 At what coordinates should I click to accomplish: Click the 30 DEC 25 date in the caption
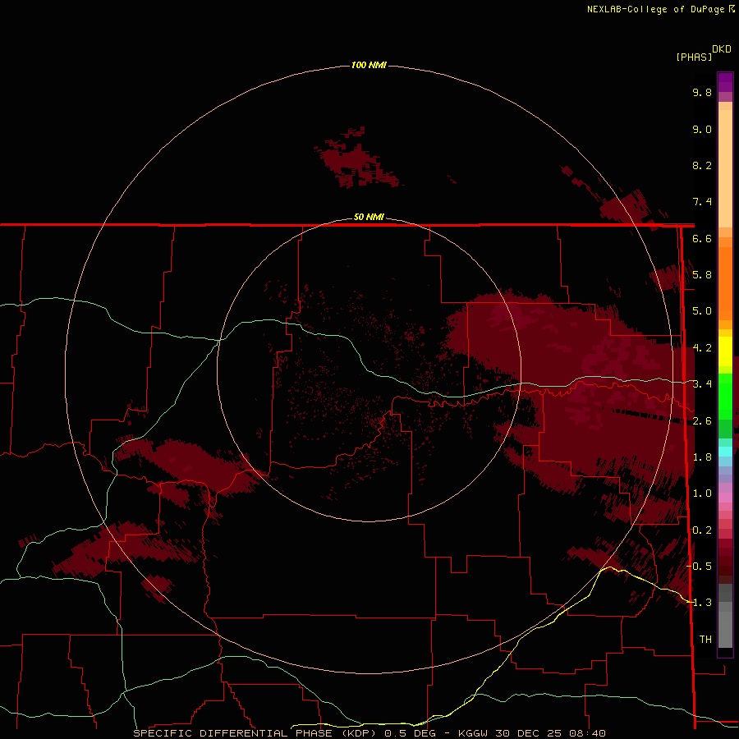tap(529, 733)
